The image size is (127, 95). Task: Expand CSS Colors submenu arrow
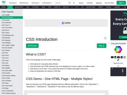pos(22,33)
